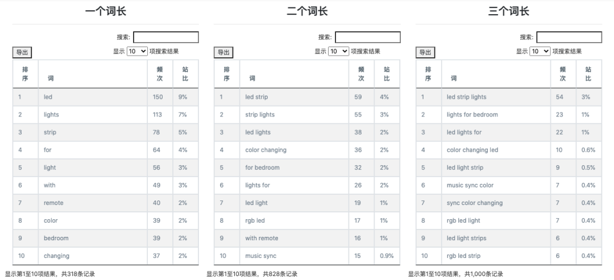This screenshot has height=280, width=614.
Task: Sort 一个词长 table by 频次 column
Action: coord(160,74)
